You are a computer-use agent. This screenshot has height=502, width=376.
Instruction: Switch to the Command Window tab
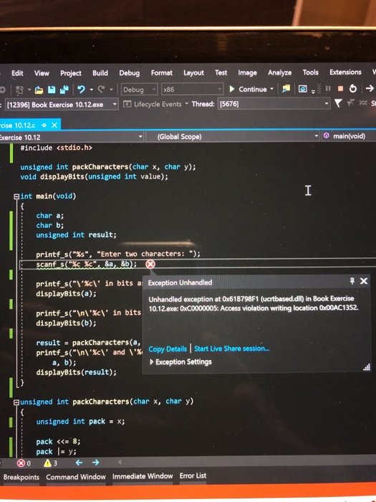click(x=76, y=477)
